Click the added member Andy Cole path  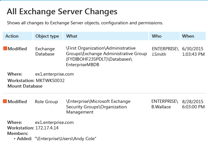[66, 139]
